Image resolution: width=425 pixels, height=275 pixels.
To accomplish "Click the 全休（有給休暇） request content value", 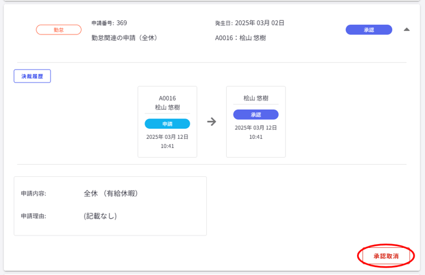I will click(x=111, y=194).
